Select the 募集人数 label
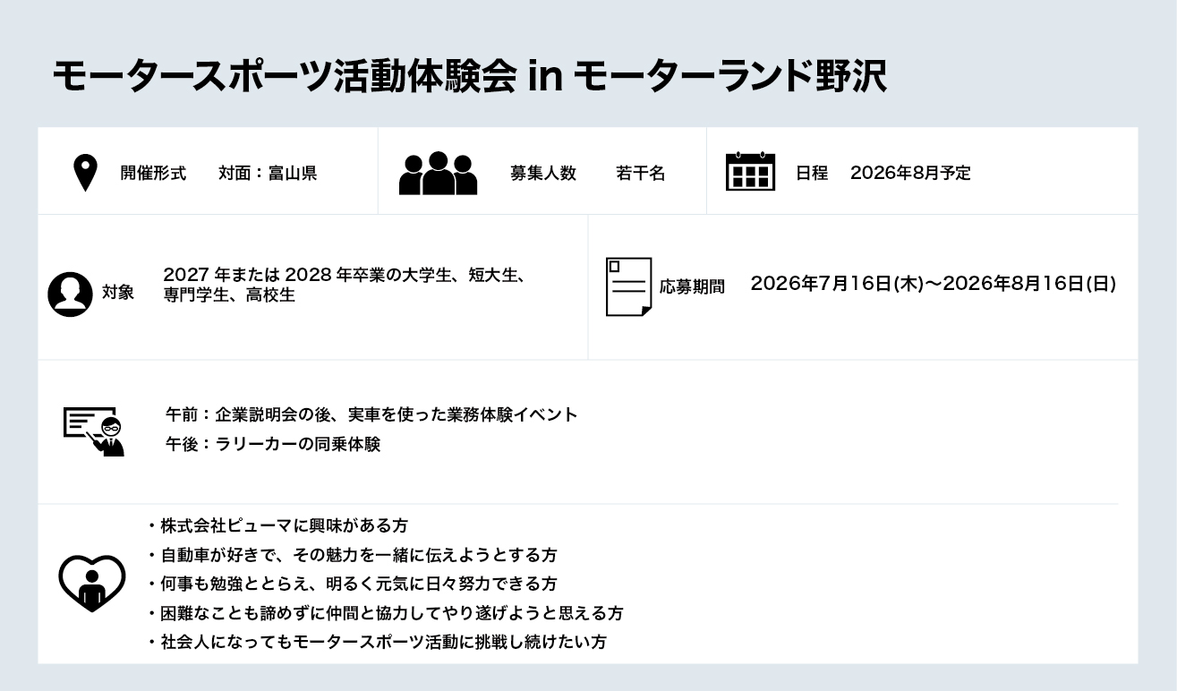1177x691 pixels. click(x=542, y=174)
